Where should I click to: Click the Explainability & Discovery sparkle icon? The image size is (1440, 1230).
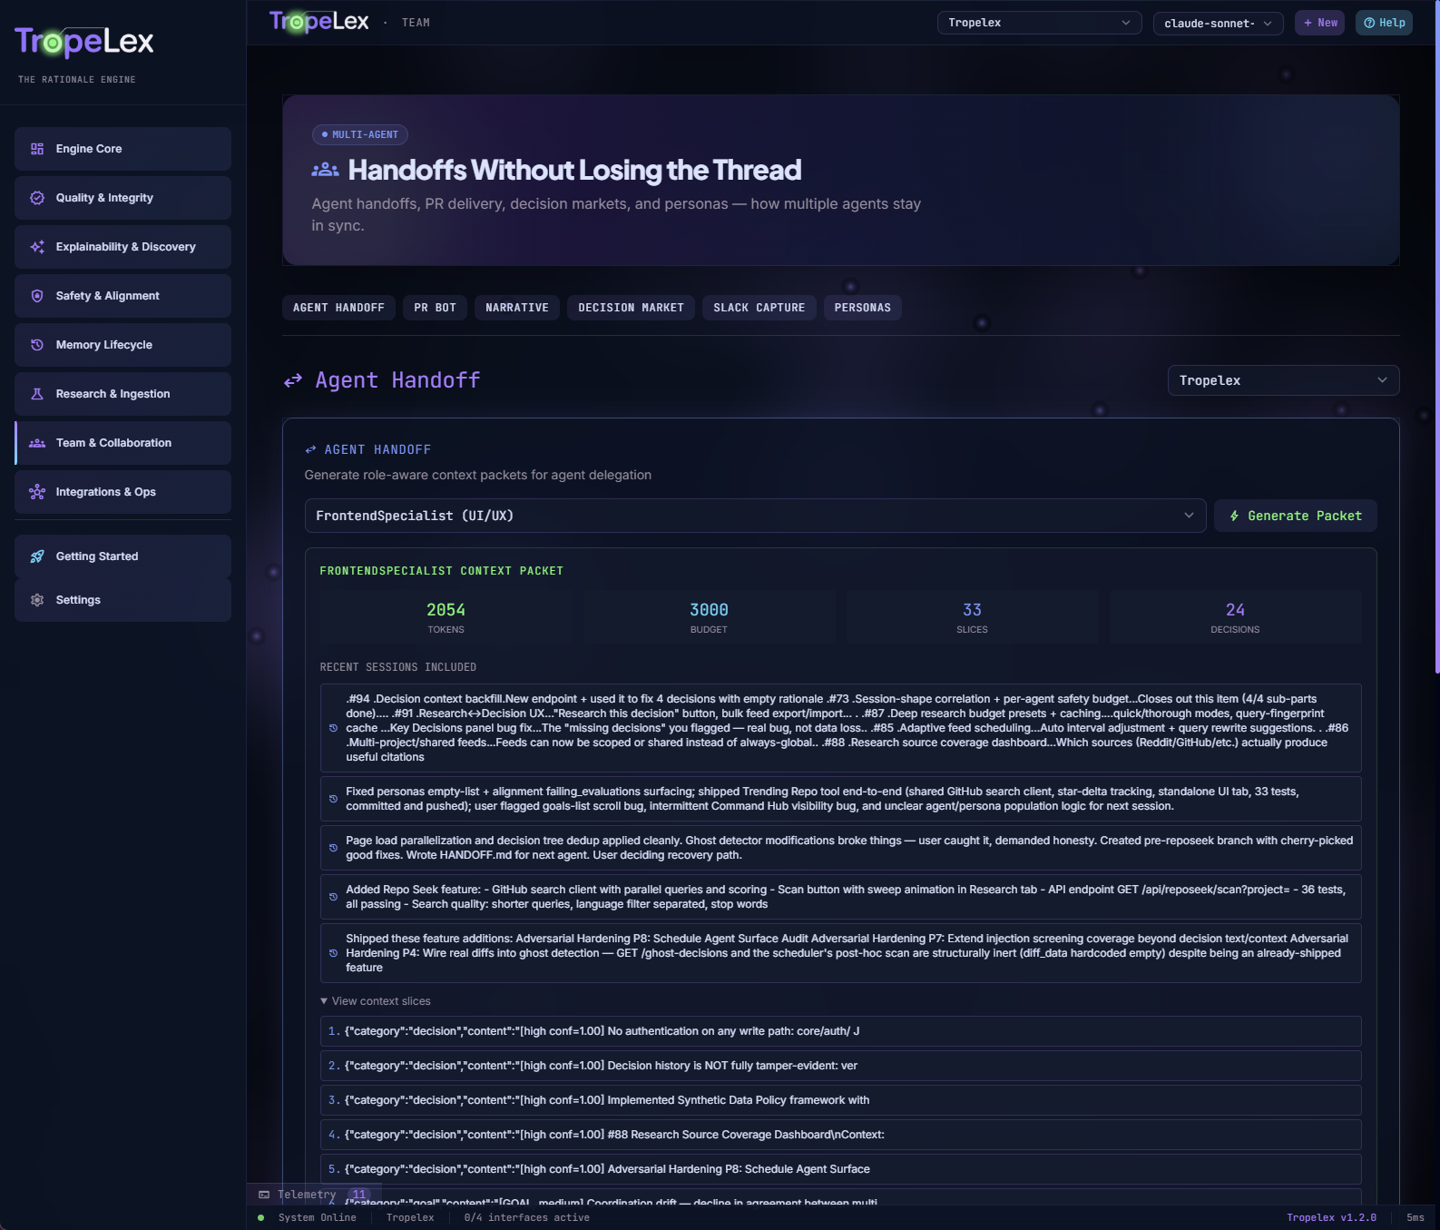point(37,247)
